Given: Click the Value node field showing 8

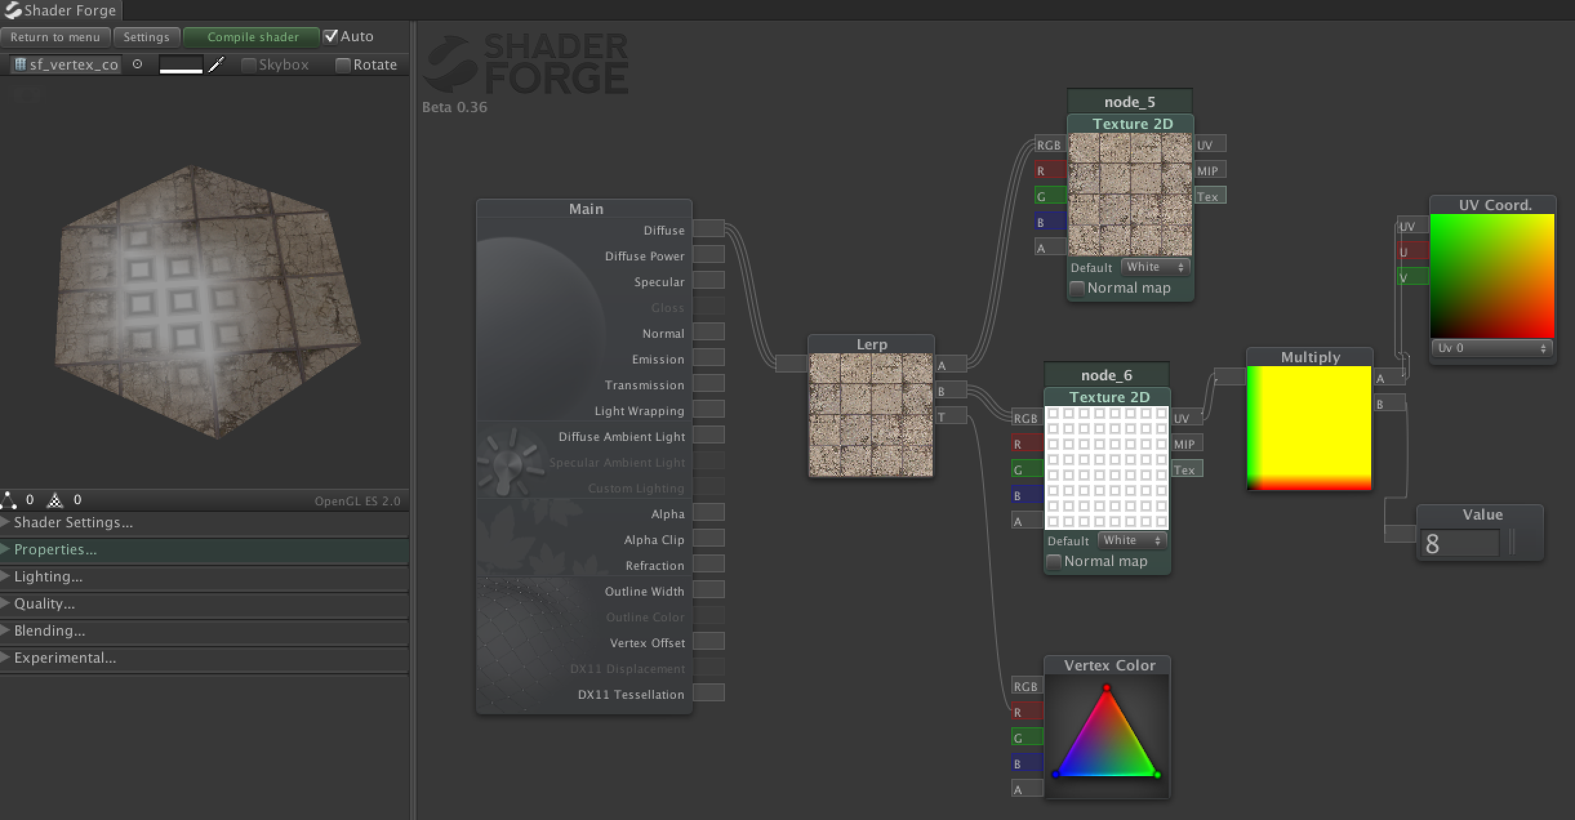Looking at the screenshot, I should click(x=1460, y=543).
